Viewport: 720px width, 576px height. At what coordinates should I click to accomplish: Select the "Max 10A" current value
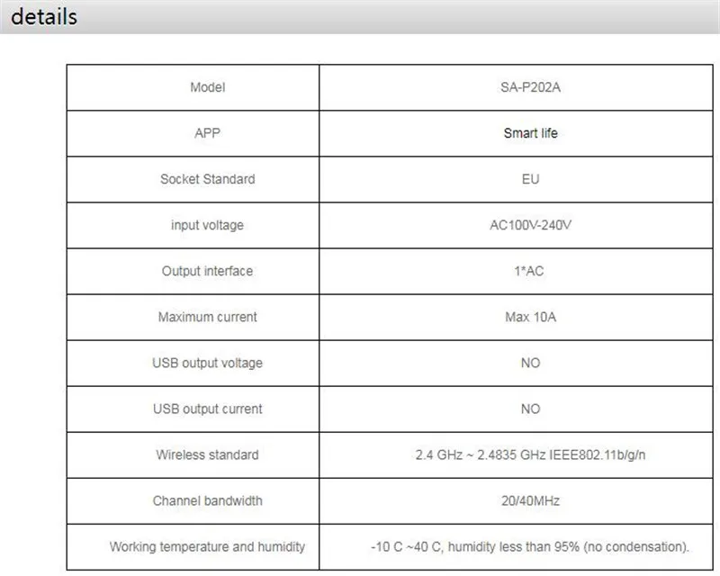pyautogui.click(x=530, y=317)
